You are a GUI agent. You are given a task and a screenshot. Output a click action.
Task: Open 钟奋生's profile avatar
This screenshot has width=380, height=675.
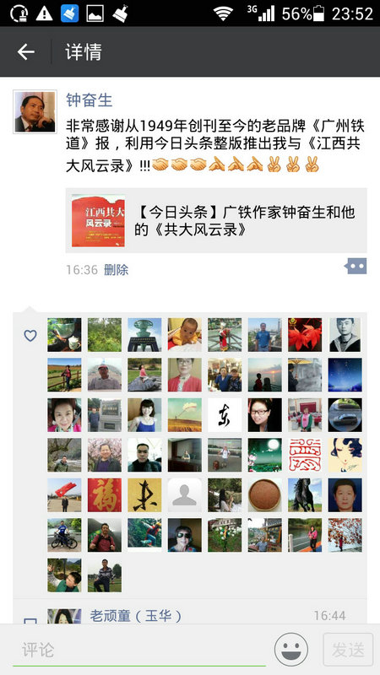point(35,111)
